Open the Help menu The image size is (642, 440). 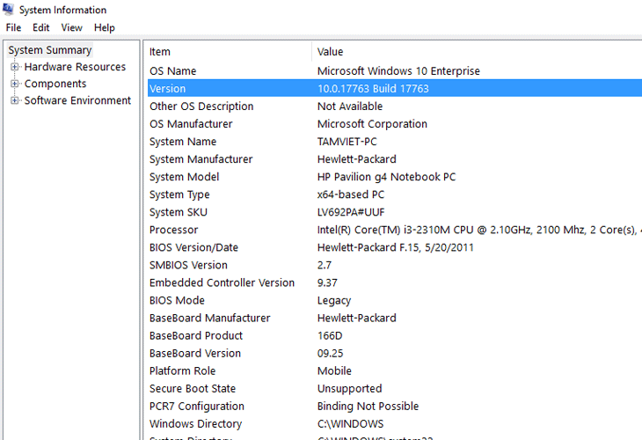(x=105, y=27)
